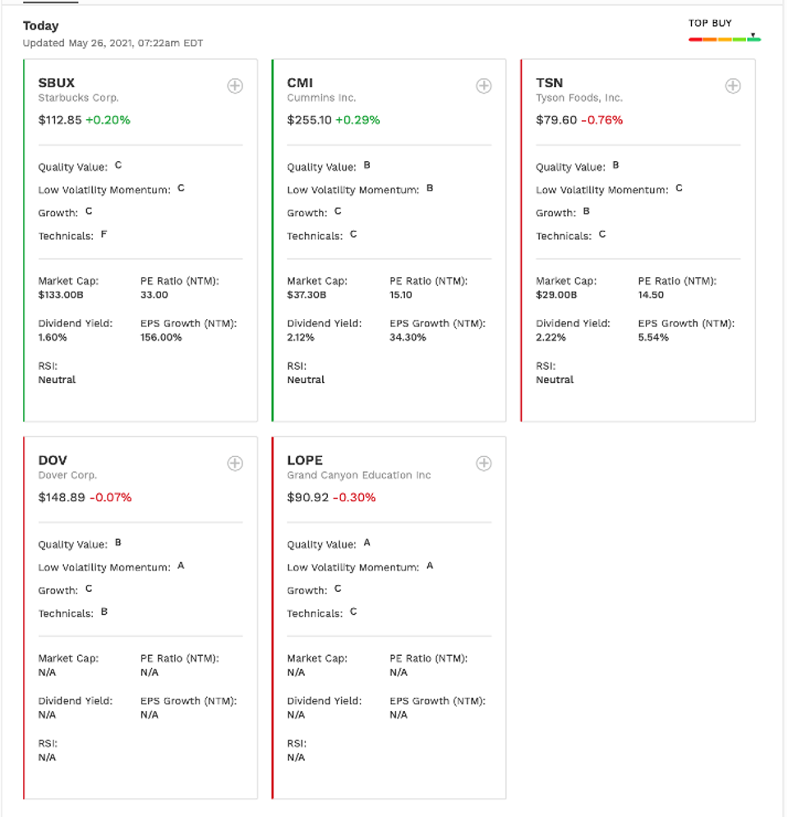
Task: Click the Today section heading
Action: [40, 26]
